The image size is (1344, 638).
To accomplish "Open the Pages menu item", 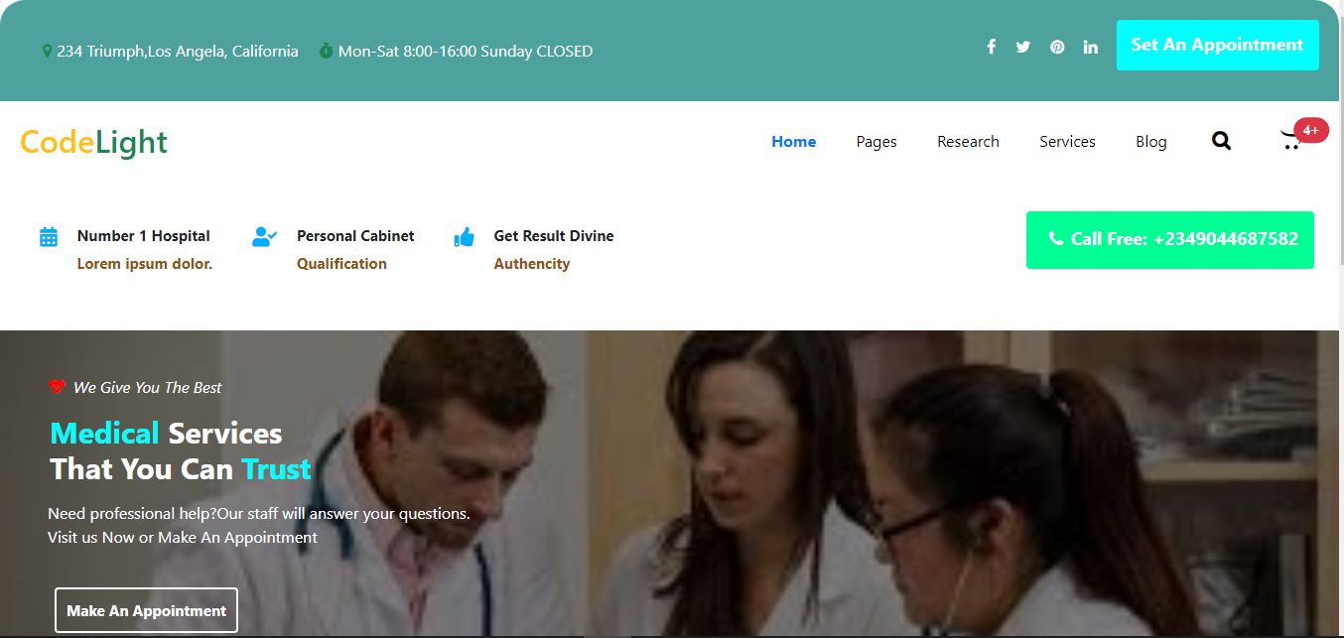I will tap(876, 141).
